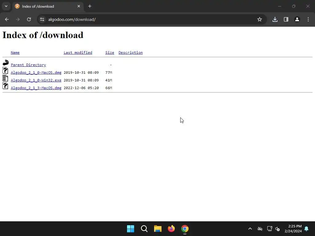The width and height of the screenshot is (315, 236).
Task: Click the Algodoo_2_1_3-MacOS.dmg file icon
Action: 6,86
